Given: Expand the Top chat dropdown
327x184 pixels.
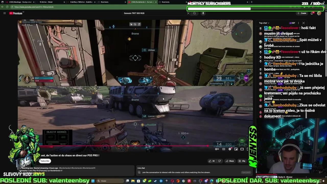Looking at the screenshot, I should click(x=264, y=23).
